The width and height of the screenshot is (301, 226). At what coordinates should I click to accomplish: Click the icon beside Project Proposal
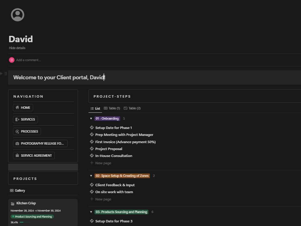pos(92,149)
